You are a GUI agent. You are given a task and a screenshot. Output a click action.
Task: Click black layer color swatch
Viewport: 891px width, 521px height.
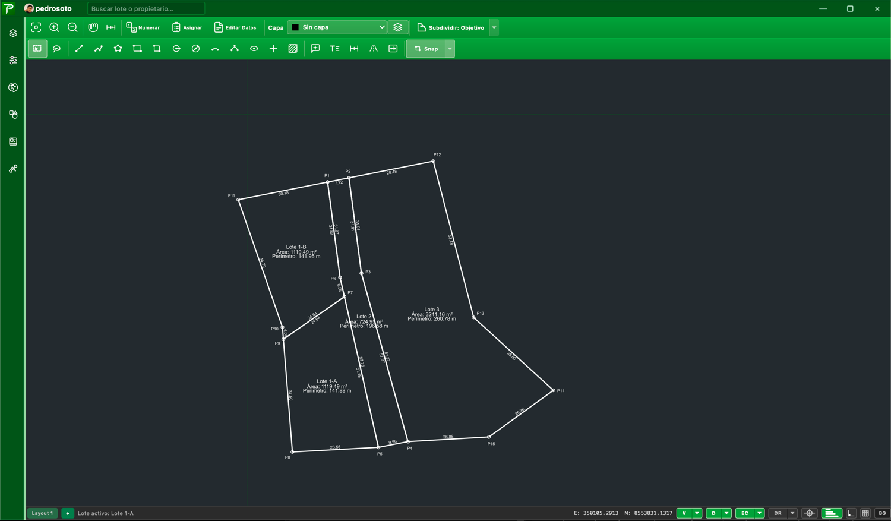(295, 27)
